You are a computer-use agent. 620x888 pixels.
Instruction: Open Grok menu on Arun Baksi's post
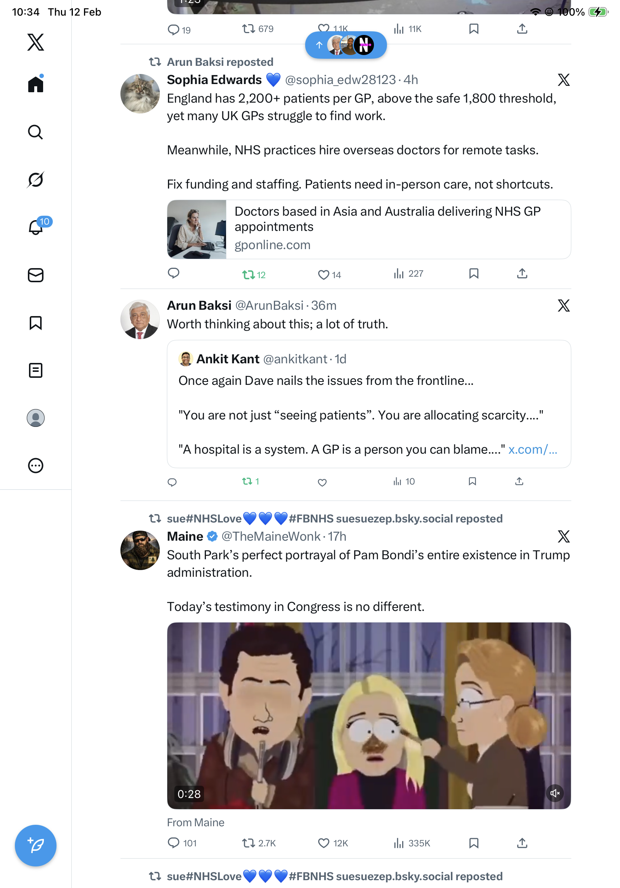563,306
